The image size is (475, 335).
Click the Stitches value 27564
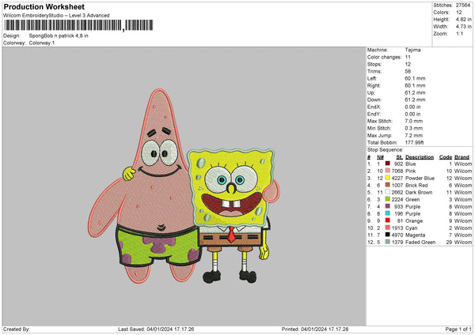pos(463,6)
